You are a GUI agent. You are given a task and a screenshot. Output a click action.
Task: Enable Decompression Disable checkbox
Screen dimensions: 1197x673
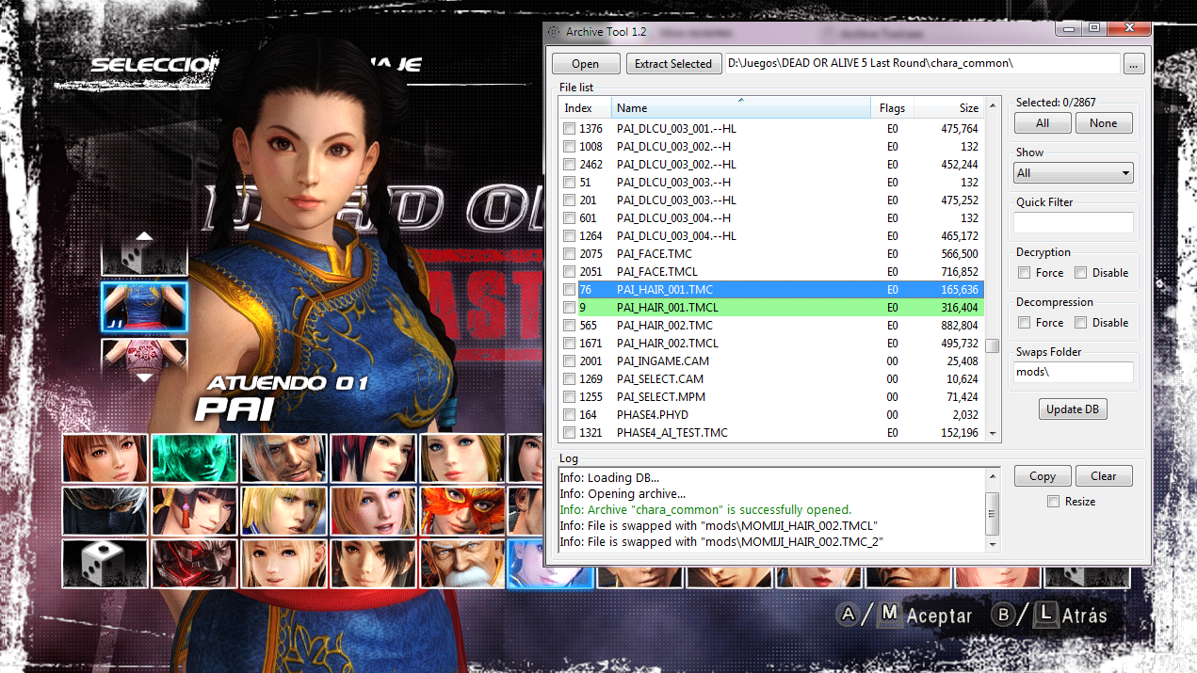tap(1080, 323)
